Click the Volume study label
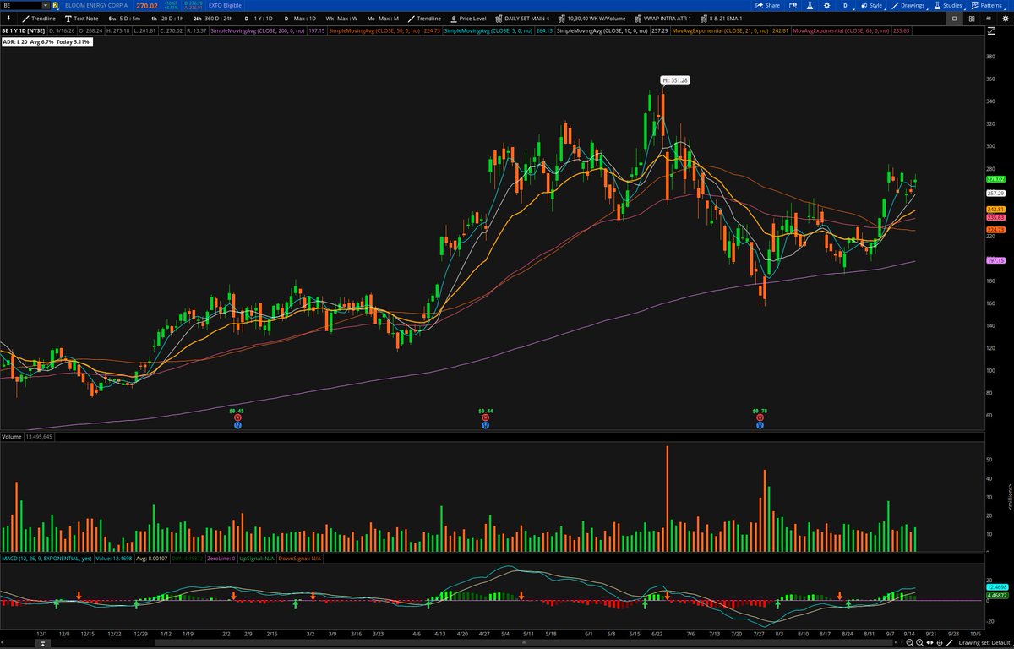 pos(12,437)
